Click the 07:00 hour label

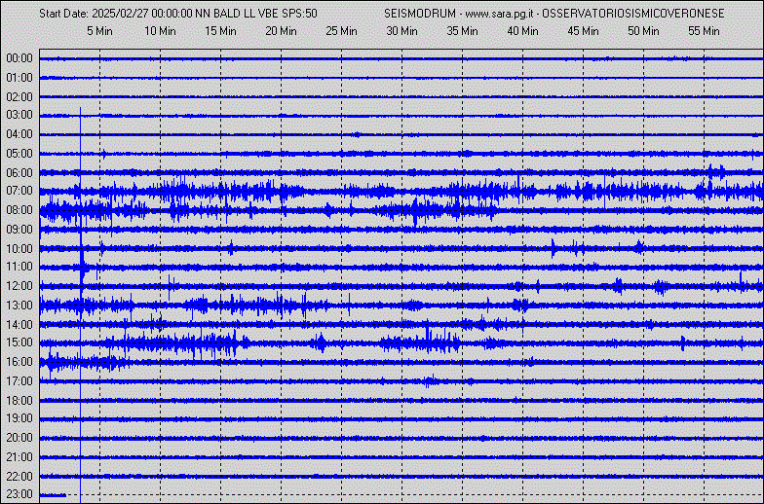click(x=19, y=191)
